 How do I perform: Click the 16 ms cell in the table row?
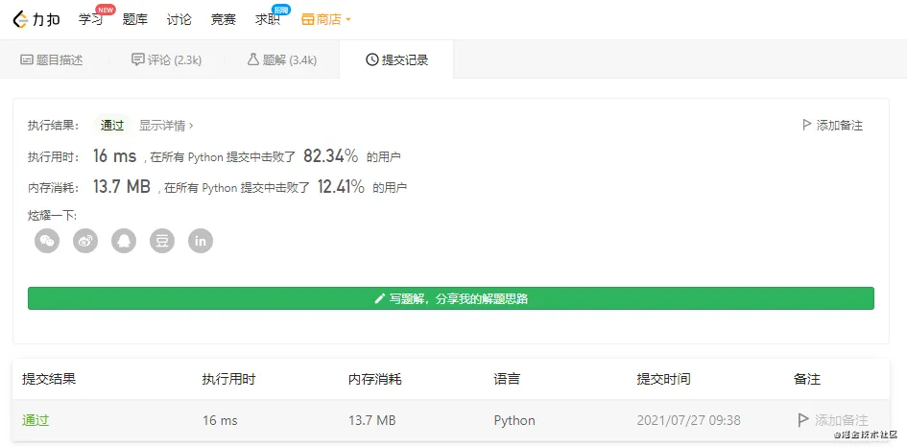[x=220, y=420]
